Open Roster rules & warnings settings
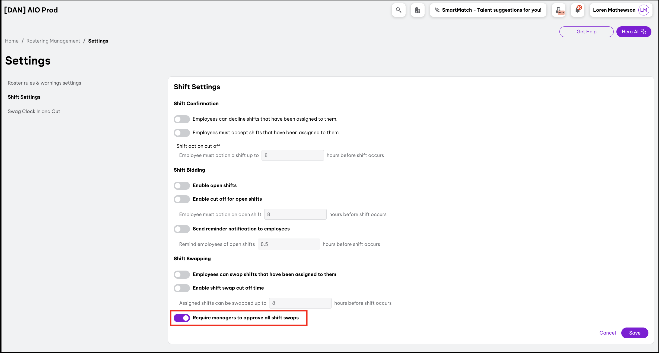Image resolution: width=659 pixels, height=353 pixels. [x=44, y=83]
